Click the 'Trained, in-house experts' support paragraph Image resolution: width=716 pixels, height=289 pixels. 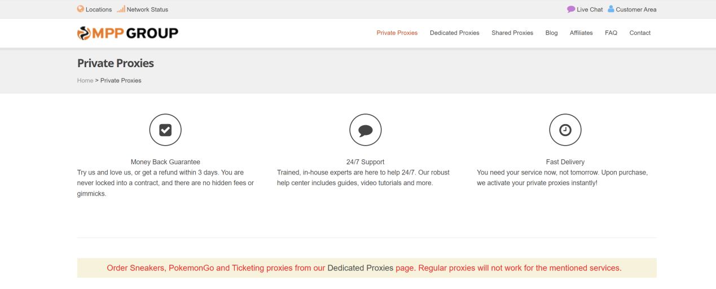coord(363,178)
